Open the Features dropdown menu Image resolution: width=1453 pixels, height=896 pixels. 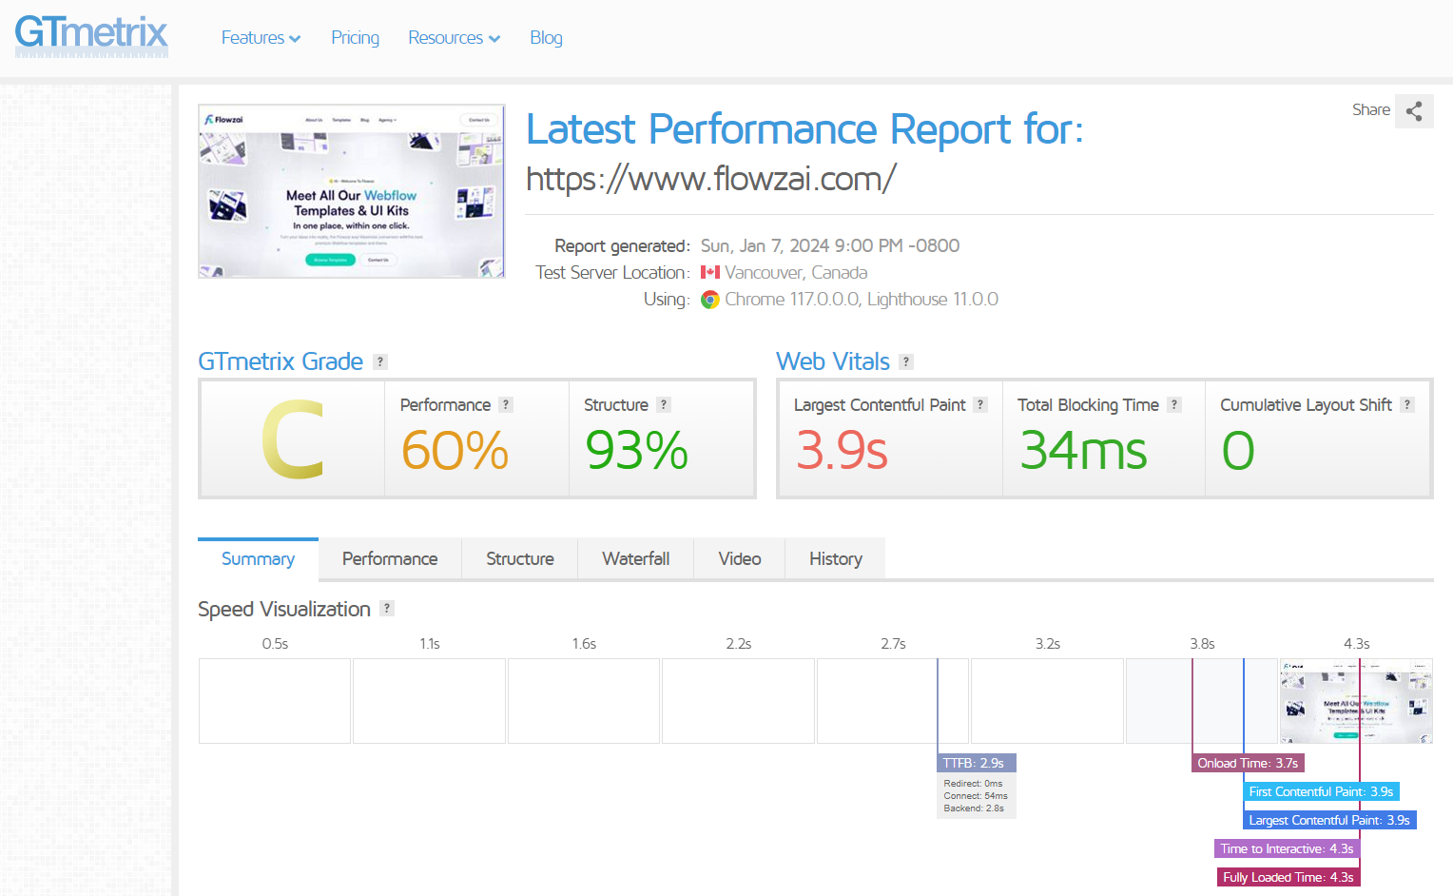[261, 38]
